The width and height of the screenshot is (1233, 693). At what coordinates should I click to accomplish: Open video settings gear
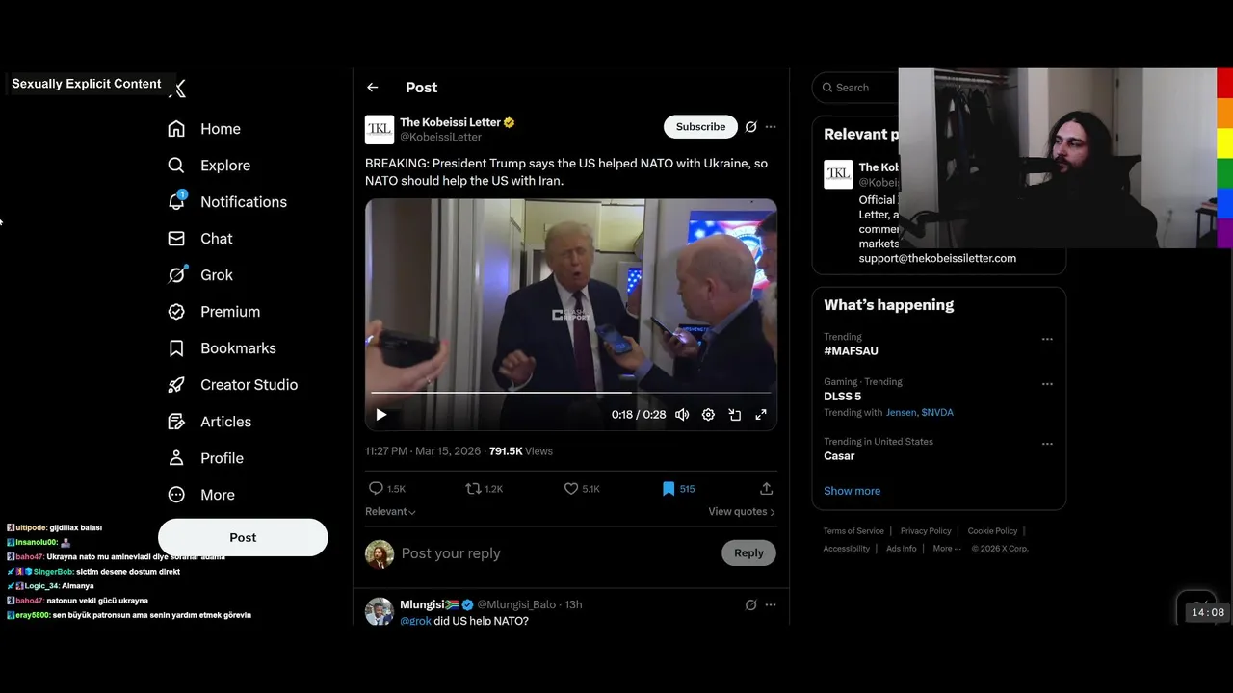click(x=708, y=415)
